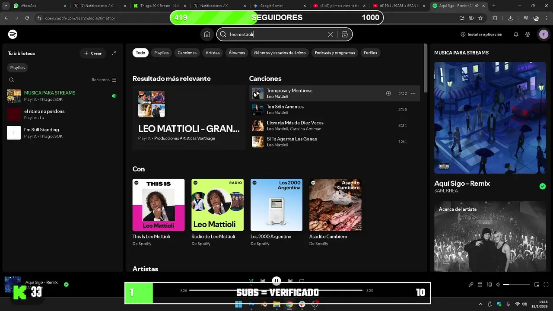553x311 pixels.
Task: Add Tramposa y Mentirosa to liked songs
Action: pos(388,93)
